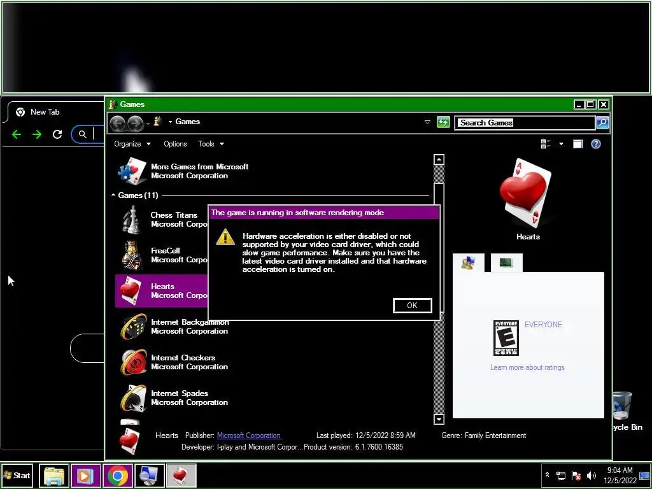
Task: Click the Search Games input field
Action: 525,123
